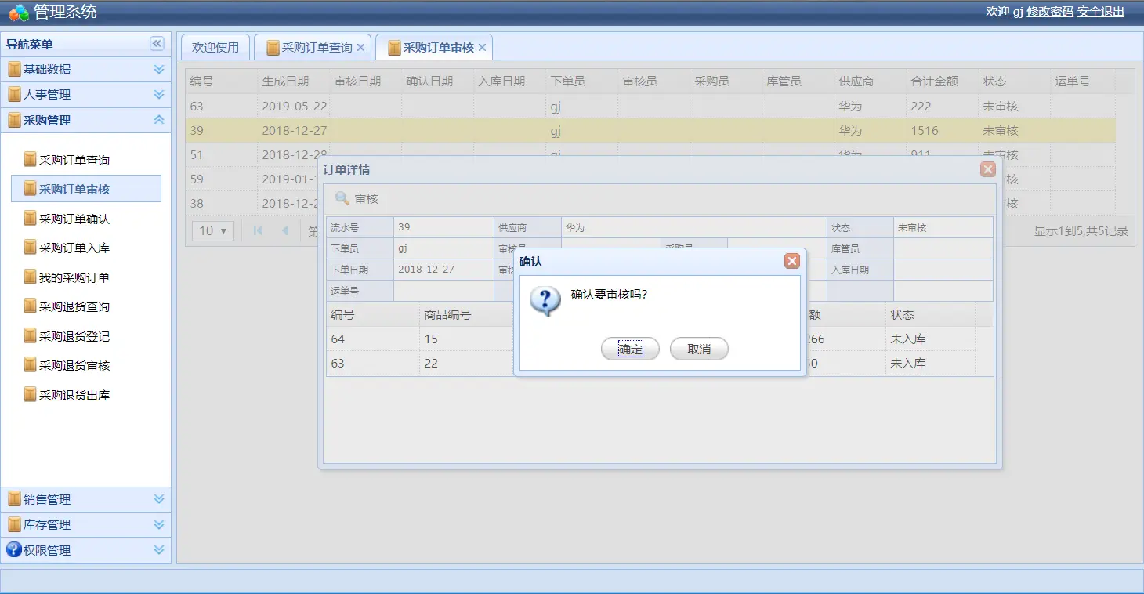Close the 确认 dialog with X icon
The width and height of the screenshot is (1144, 594).
pyautogui.click(x=792, y=261)
